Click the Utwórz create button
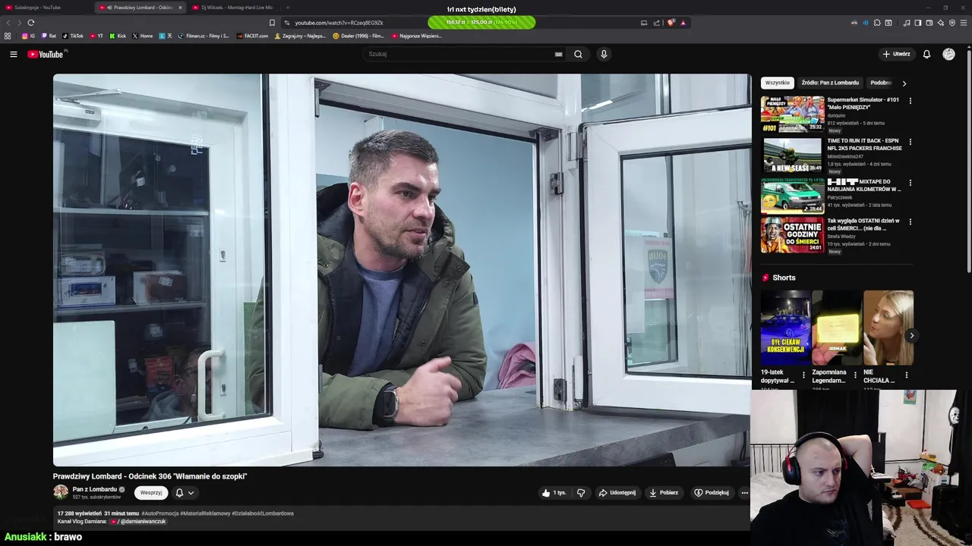Screen dimensions: 972x546 (896, 54)
